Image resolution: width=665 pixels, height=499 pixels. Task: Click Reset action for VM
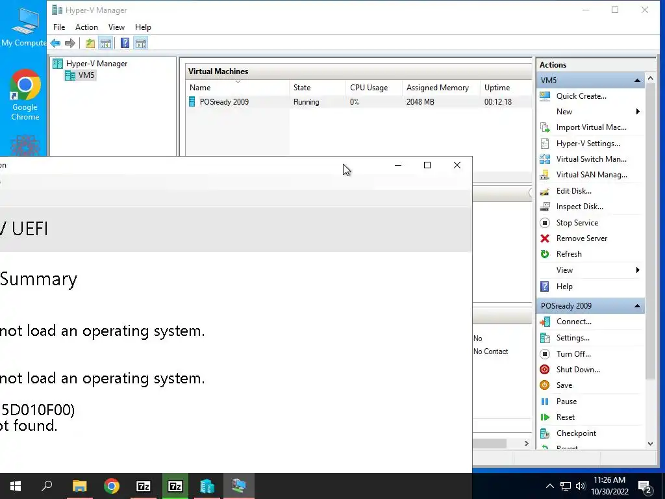click(x=566, y=417)
